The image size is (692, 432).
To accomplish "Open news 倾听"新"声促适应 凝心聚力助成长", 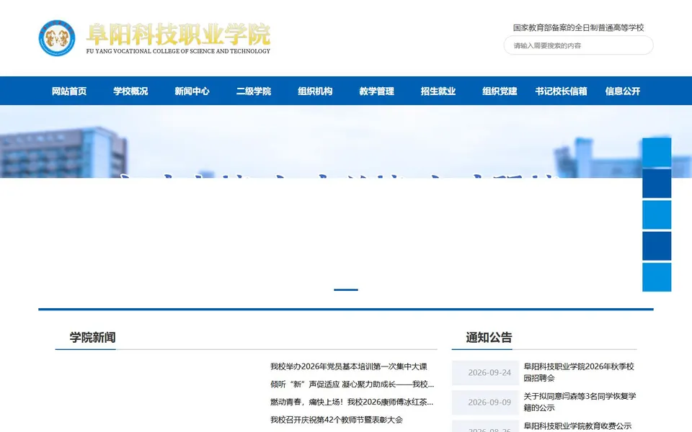I will (352, 384).
